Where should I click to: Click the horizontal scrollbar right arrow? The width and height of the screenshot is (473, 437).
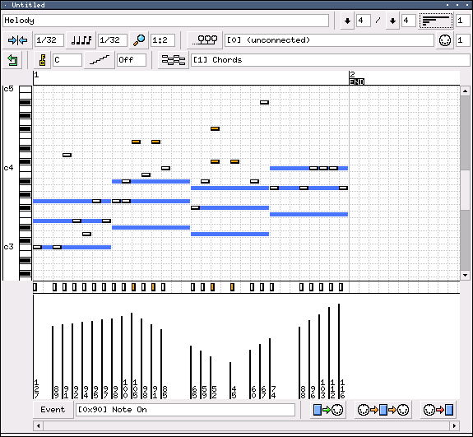tap(454, 425)
